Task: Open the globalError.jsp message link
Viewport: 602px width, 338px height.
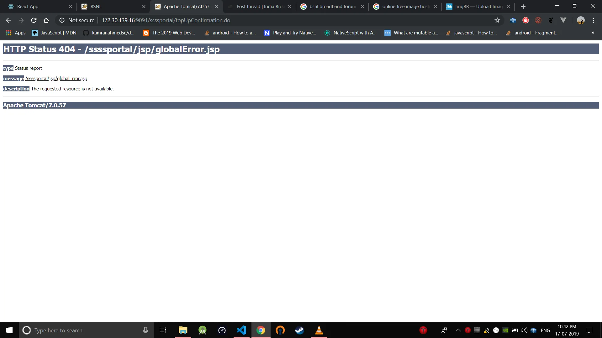Action: pos(56,78)
